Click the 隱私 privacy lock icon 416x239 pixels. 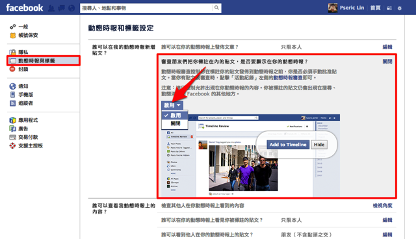(x=13, y=52)
